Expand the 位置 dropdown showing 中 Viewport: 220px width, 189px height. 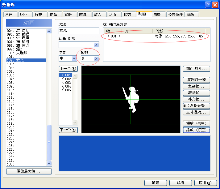tap(74, 58)
